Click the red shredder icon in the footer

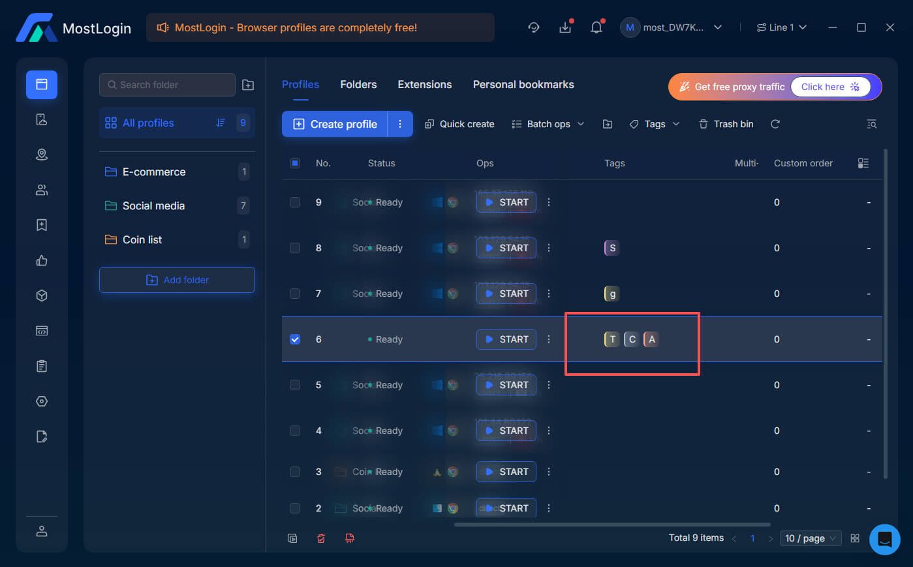click(x=349, y=538)
